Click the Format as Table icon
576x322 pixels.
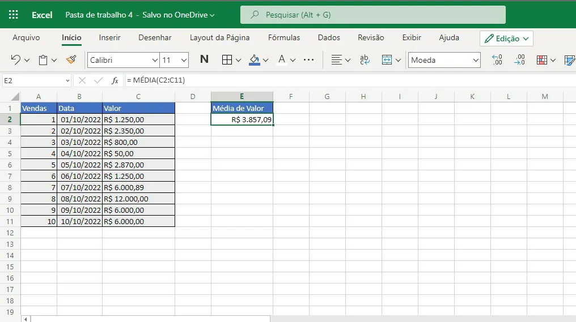570,60
